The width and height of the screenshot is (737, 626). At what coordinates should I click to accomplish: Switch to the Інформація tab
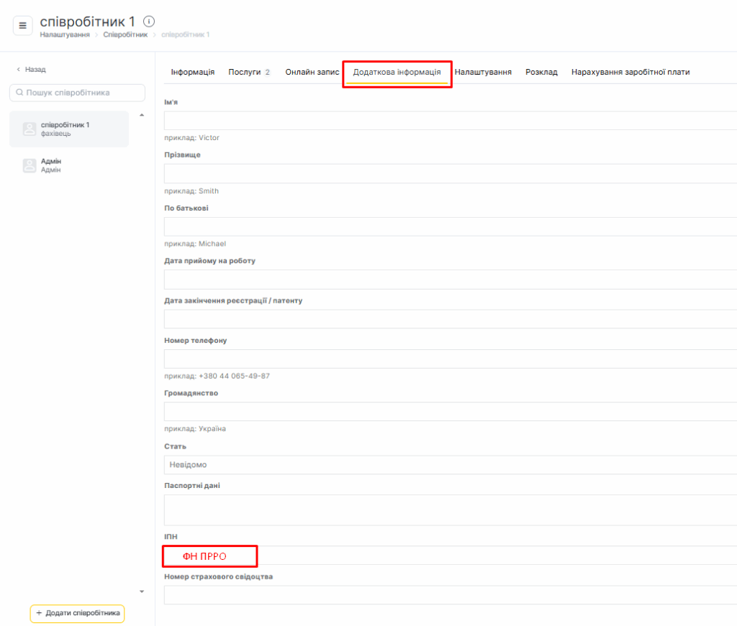click(x=192, y=73)
